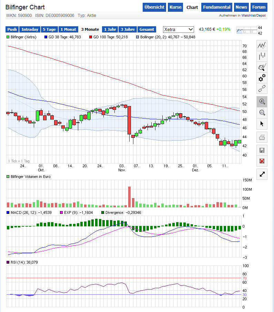The height and width of the screenshot is (312, 274).
Task: Open the News tab
Action: tap(241, 7)
